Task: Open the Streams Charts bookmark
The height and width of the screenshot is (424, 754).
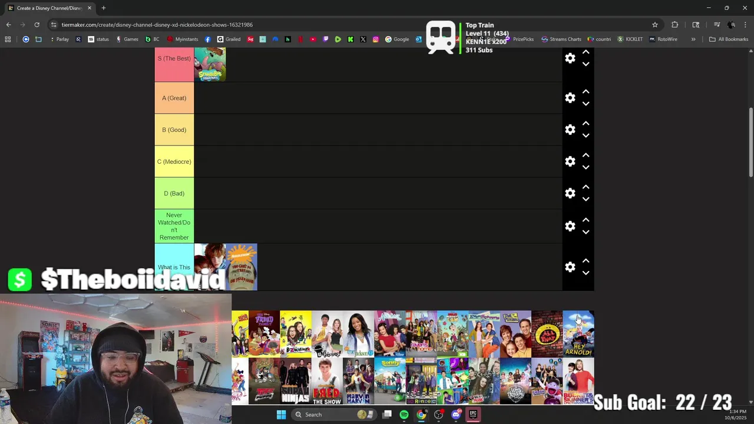Action: (561, 39)
